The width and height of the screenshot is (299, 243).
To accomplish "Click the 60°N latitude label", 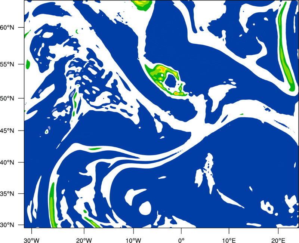I will tap(7, 28).
